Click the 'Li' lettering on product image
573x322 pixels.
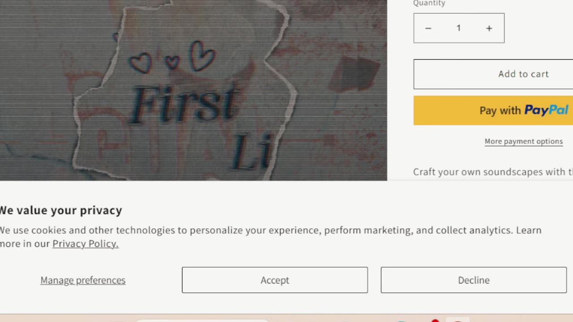click(x=252, y=153)
